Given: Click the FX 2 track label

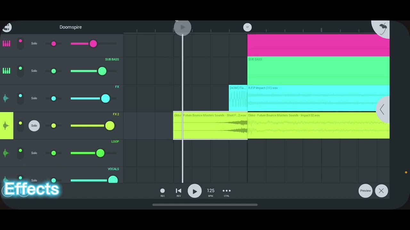Looking at the screenshot, I should point(116,114).
